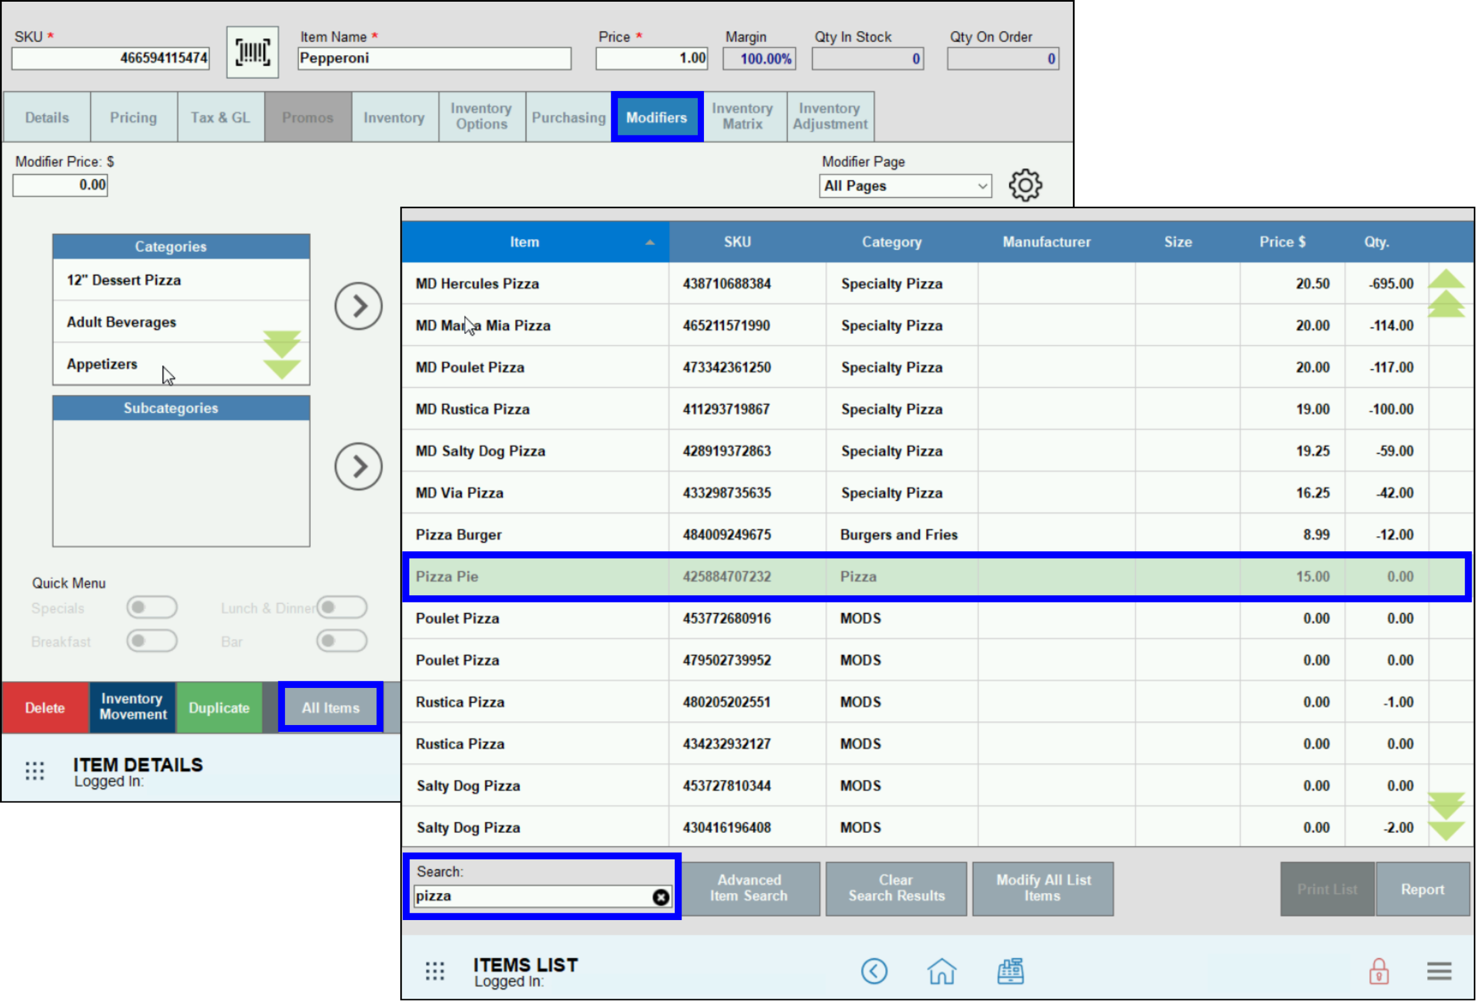1476x1001 pixels.
Task: Click Clear Search Results button
Action: pos(896,889)
